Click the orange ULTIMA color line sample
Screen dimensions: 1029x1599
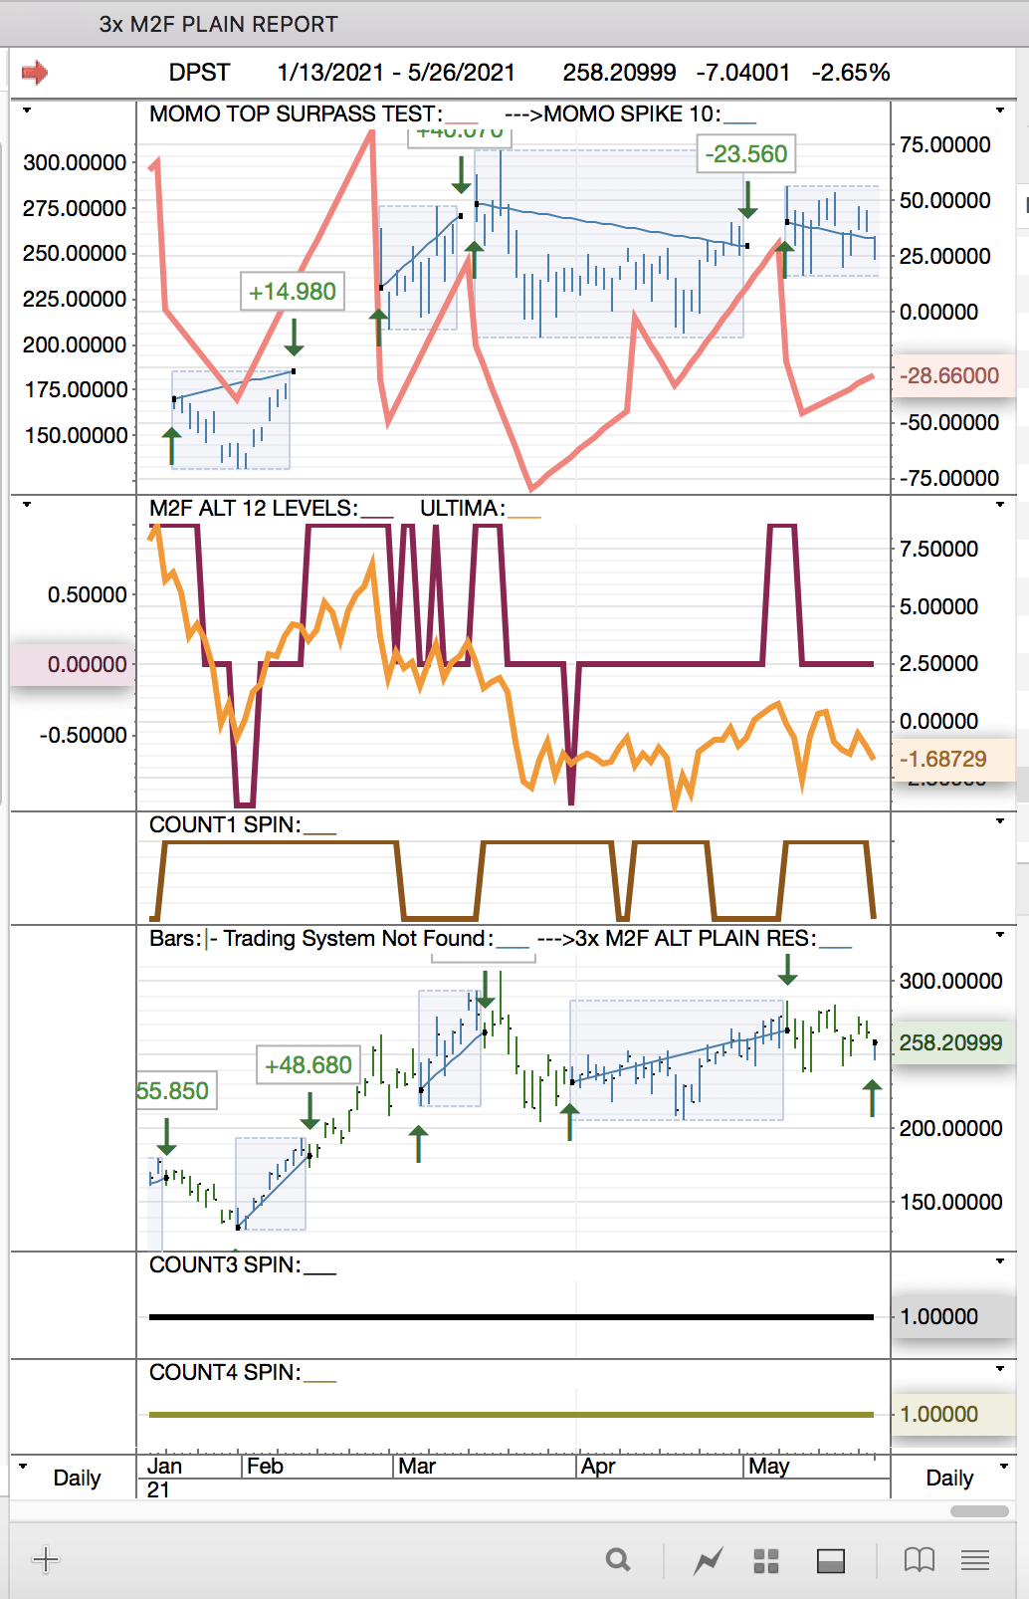(524, 518)
